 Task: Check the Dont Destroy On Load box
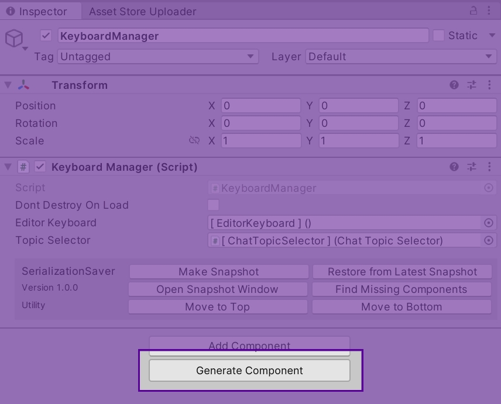pos(214,205)
